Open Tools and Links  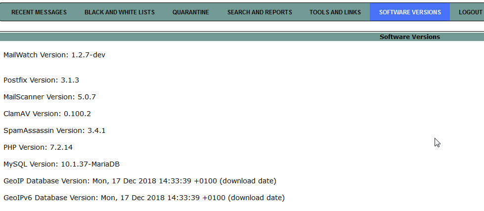pyautogui.click(x=335, y=12)
